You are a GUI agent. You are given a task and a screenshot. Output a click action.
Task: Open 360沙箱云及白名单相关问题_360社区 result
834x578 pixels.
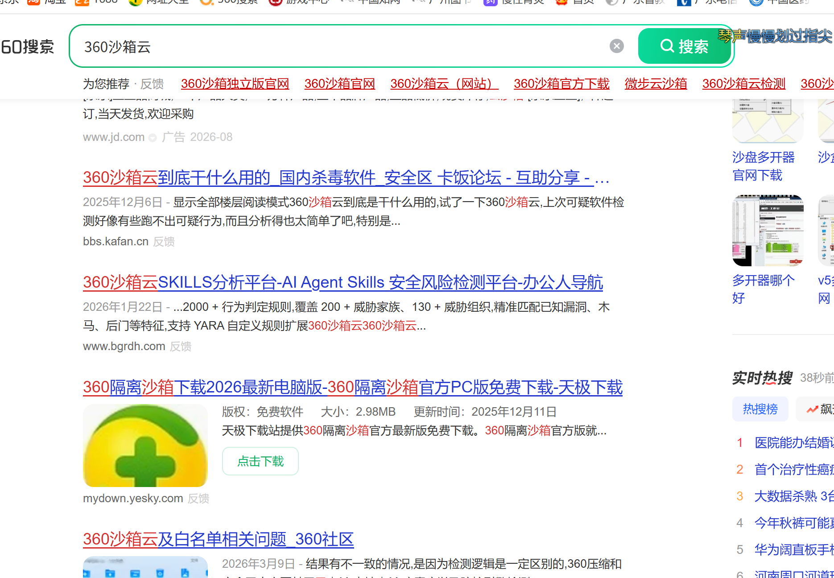[218, 539]
